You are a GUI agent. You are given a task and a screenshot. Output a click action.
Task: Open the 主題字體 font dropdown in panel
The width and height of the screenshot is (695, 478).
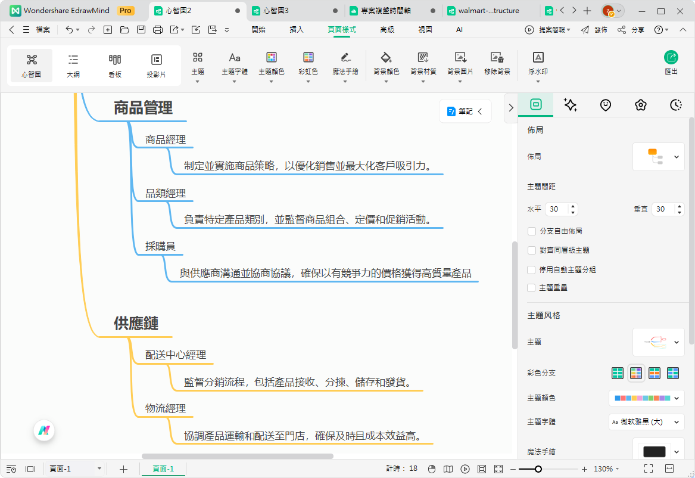tap(646, 421)
